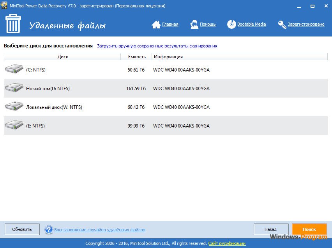Viewport: 332px width, 248px height.
Task: Click the drive icon for Локальный диск W:
Action: click(14, 106)
